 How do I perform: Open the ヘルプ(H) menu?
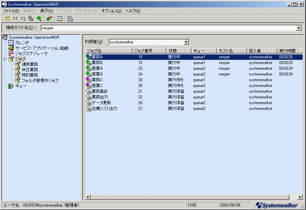click(133, 11)
